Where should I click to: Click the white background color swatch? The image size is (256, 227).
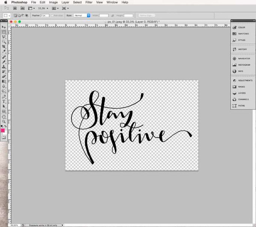5,133
